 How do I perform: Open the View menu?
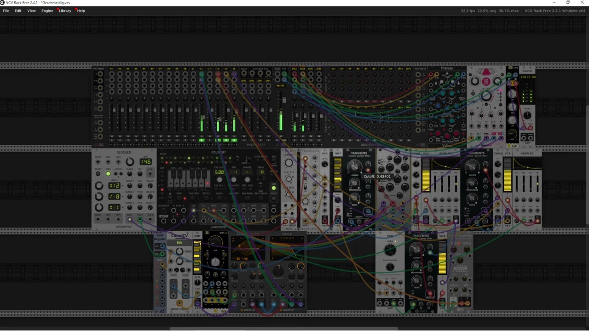(31, 11)
